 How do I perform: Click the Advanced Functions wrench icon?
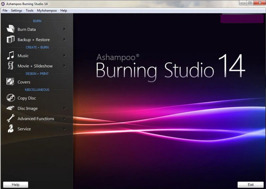11,118
